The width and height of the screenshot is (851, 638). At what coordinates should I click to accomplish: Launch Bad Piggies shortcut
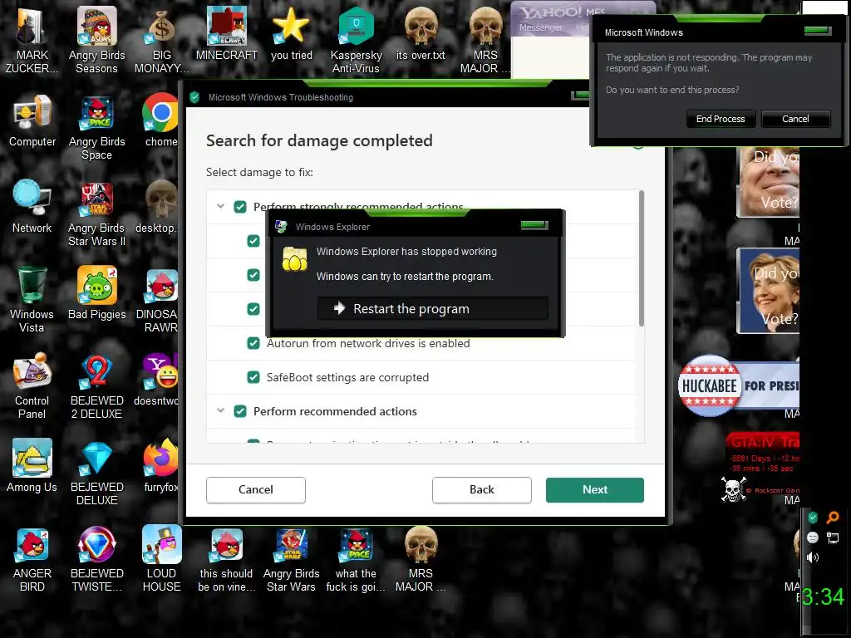point(96,293)
